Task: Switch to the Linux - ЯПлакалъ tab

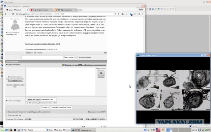Action: coord(16,10)
